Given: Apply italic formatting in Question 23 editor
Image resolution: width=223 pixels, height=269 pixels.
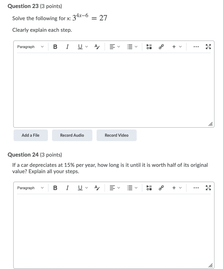Looking at the screenshot, I should click(67, 47).
